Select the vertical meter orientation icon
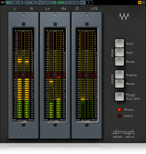 [x=8, y=3]
